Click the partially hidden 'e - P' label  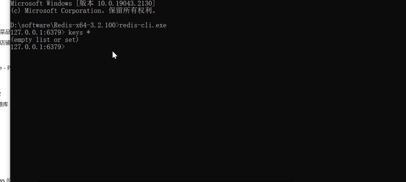[x=5, y=68]
